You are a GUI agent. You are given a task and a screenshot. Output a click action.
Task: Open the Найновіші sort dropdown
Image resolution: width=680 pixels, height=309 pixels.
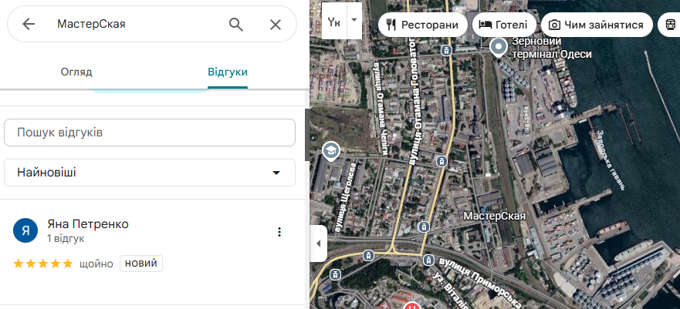coord(150,173)
